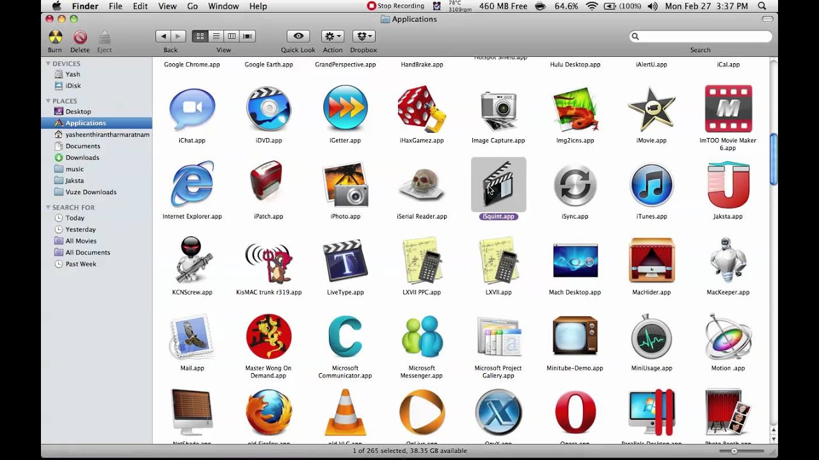Open the Go menu

[193, 6]
